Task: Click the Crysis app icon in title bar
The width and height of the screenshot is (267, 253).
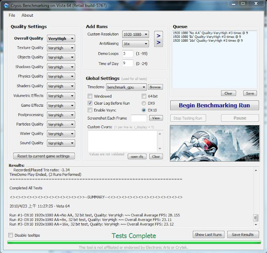Action: click(x=6, y=5)
